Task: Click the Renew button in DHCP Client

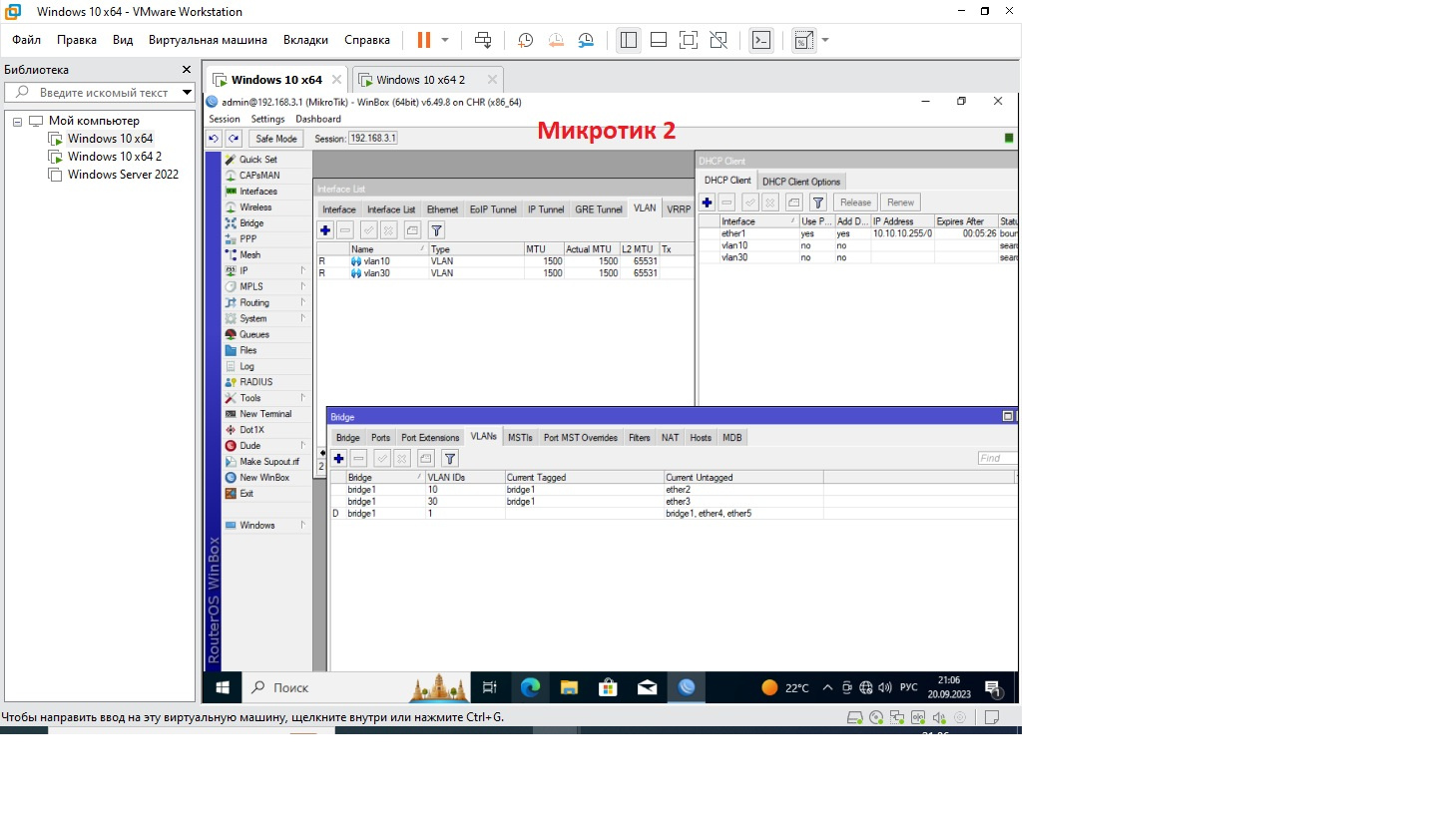Action: 900,202
